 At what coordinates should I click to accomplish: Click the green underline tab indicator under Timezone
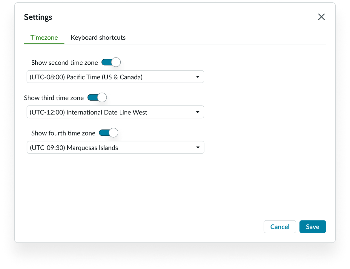click(44, 44)
